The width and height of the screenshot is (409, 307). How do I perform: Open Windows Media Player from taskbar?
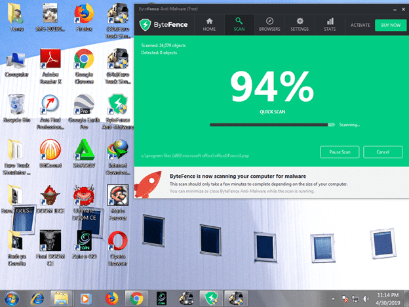(85, 298)
